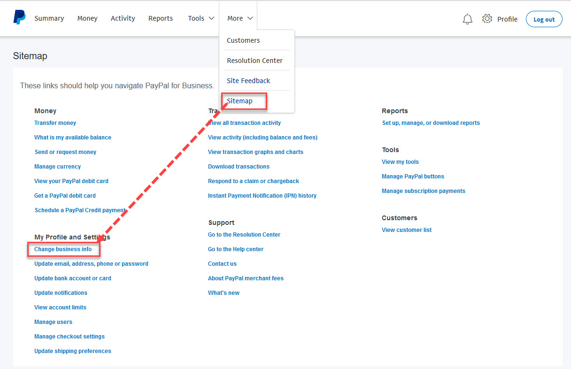571x369 pixels.
Task: Open the Update notifications link
Action: (x=61, y=293)
